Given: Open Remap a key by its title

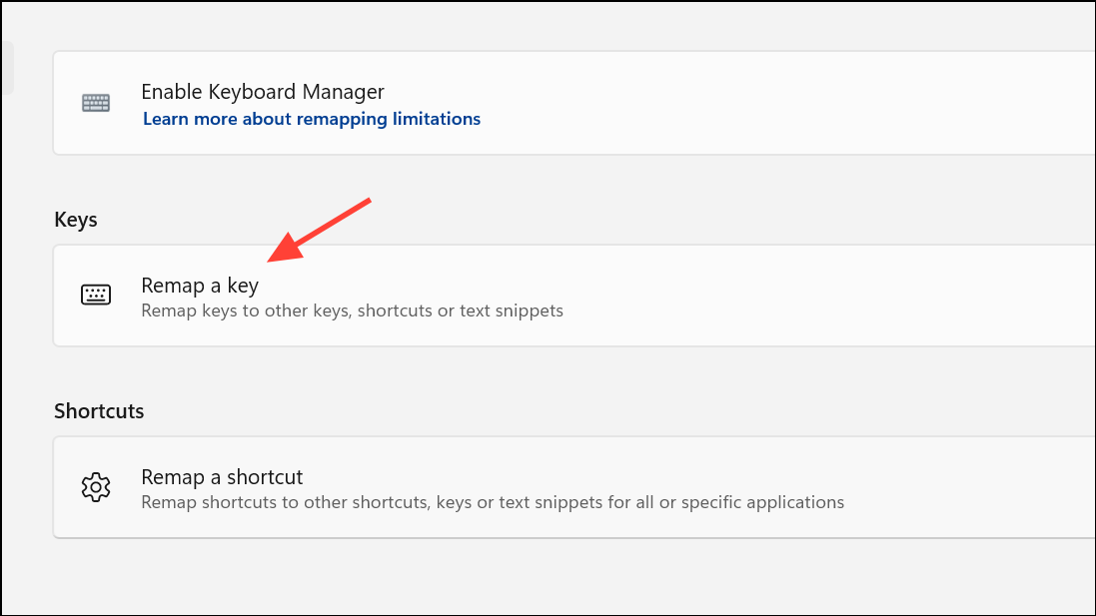Looking at the screenshot, I should pos(200,286).
